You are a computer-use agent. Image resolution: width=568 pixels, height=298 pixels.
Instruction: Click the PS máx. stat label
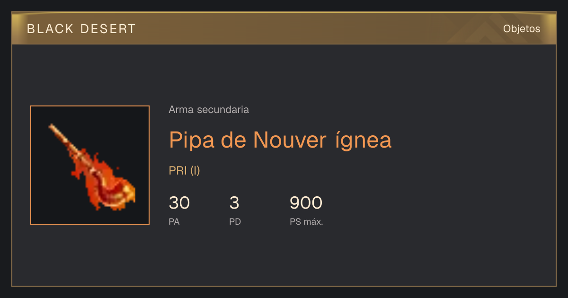[306, 222]
